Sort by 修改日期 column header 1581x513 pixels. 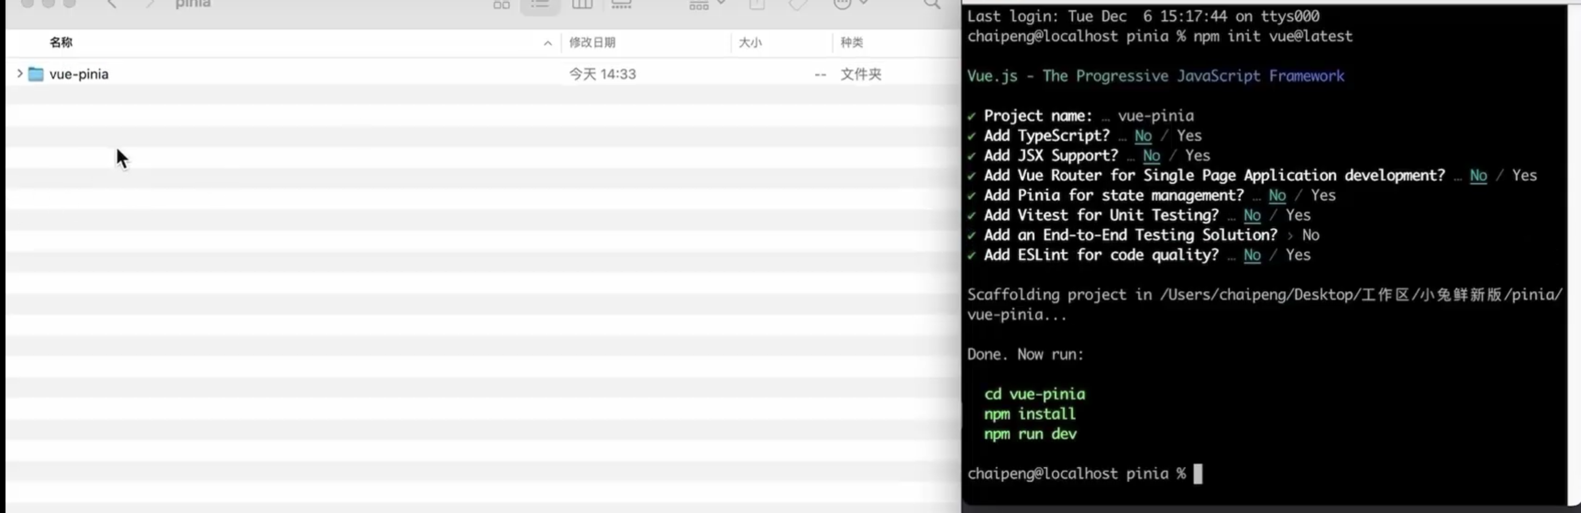pos(591,42)
